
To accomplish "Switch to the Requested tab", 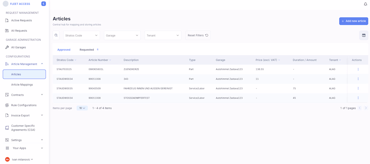I will 87,50.
